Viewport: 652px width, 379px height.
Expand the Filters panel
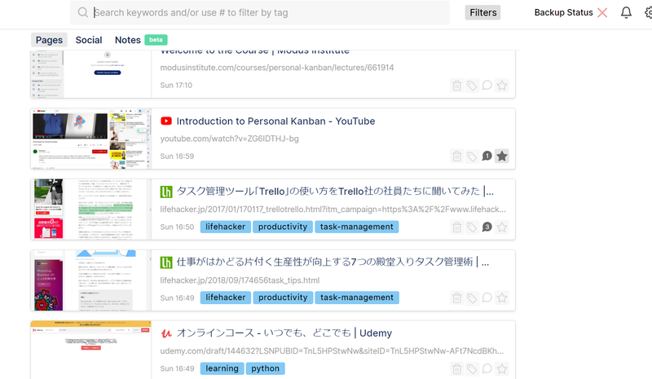(x=482, y=12)
